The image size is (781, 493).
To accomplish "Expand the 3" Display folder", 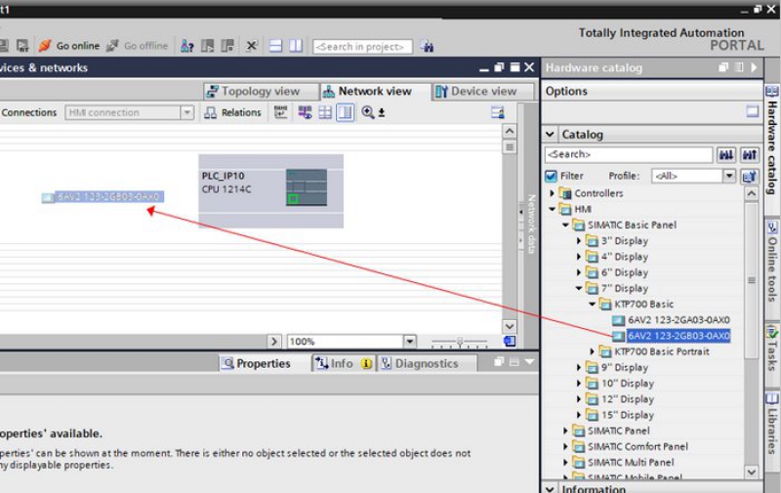I will [x=579, y=241].
